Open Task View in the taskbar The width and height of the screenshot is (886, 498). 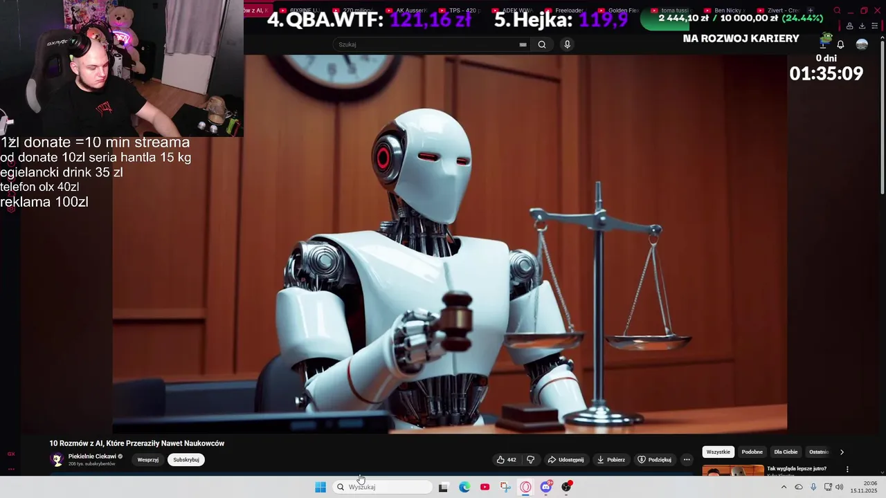click(x=444, y=487)
